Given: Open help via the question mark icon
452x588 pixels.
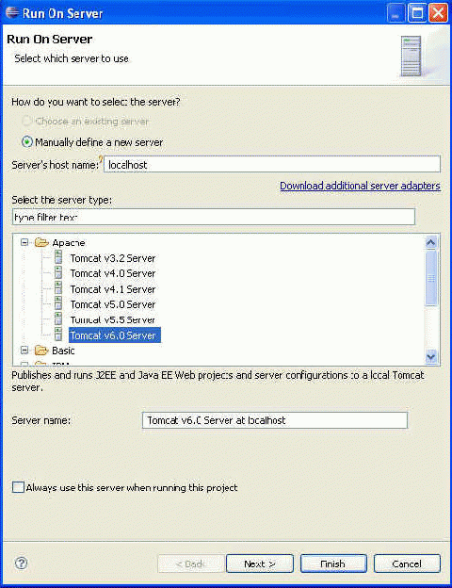Looking at the screenshot, I should click(x=21, y=563).
